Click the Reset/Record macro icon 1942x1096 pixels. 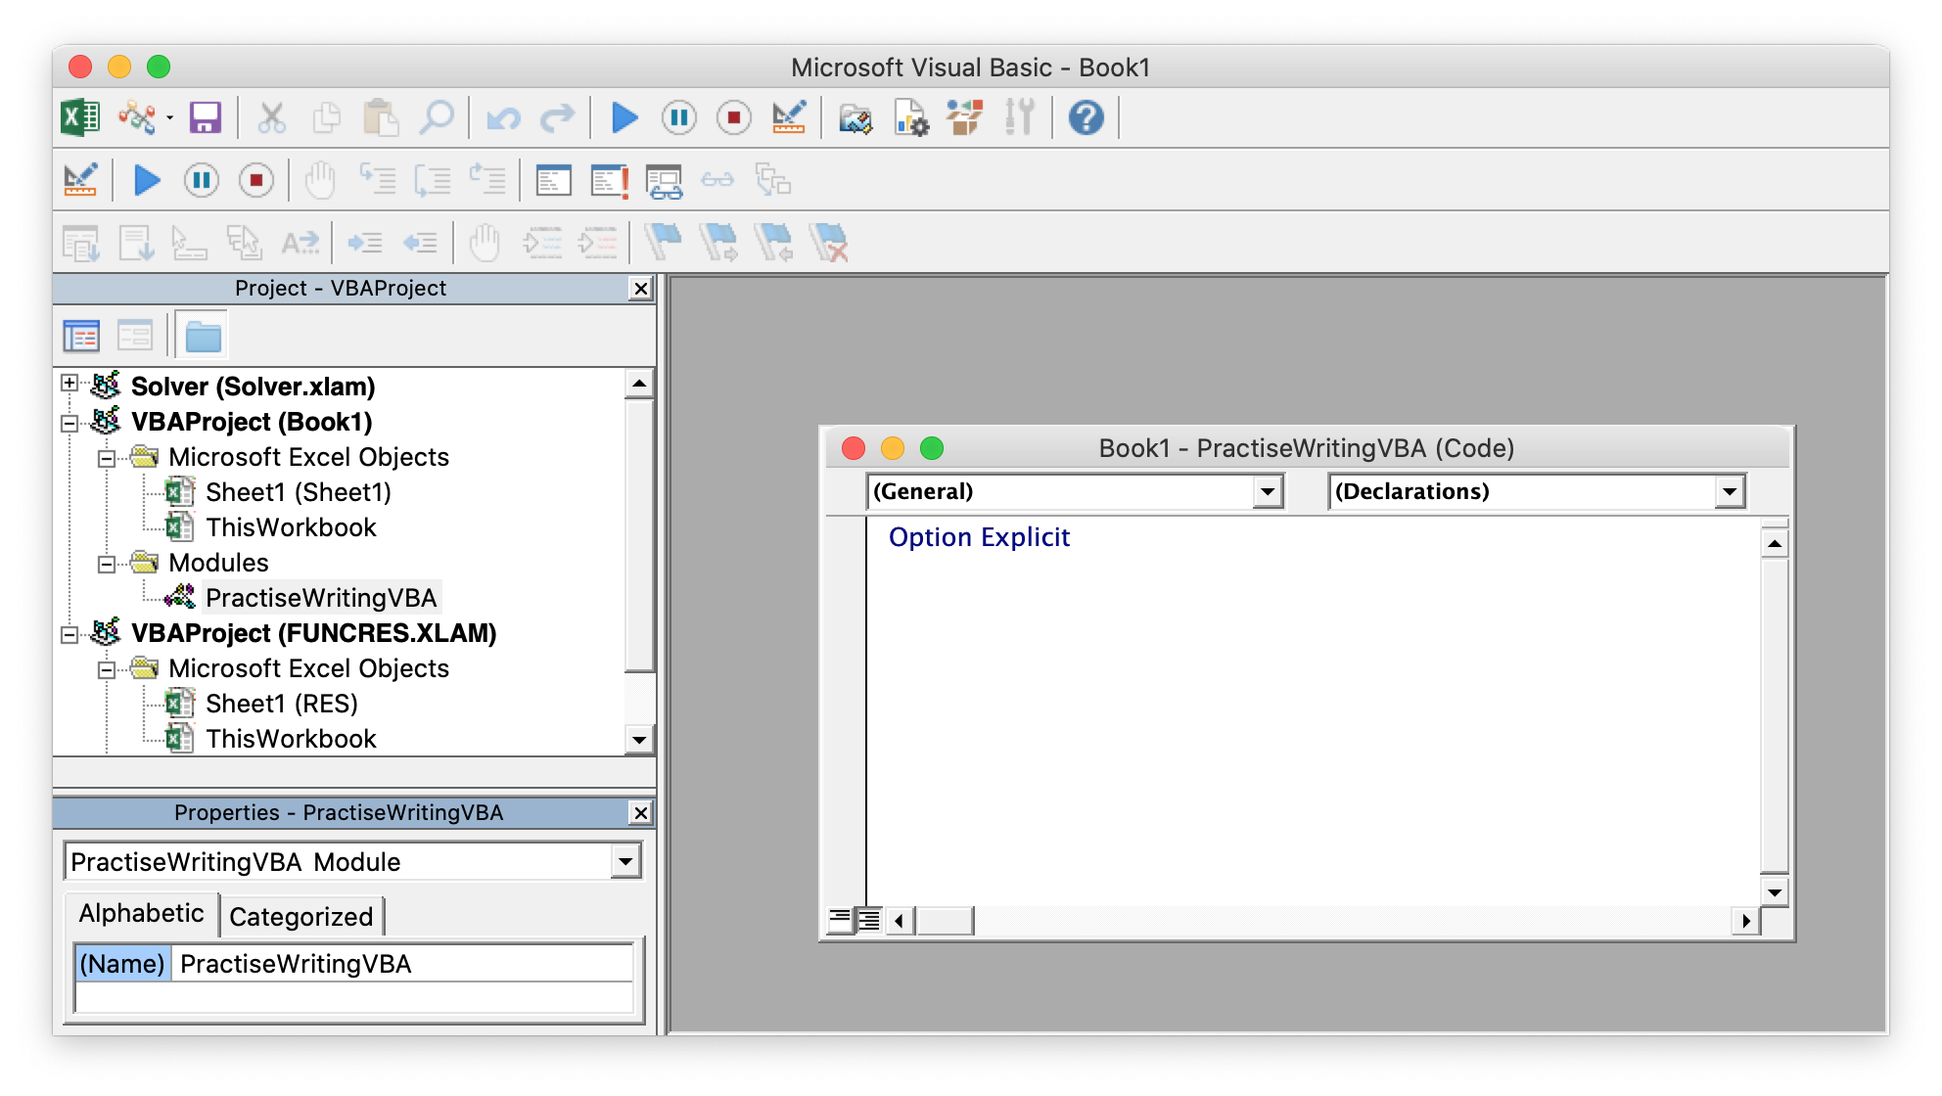coord(733,117)
